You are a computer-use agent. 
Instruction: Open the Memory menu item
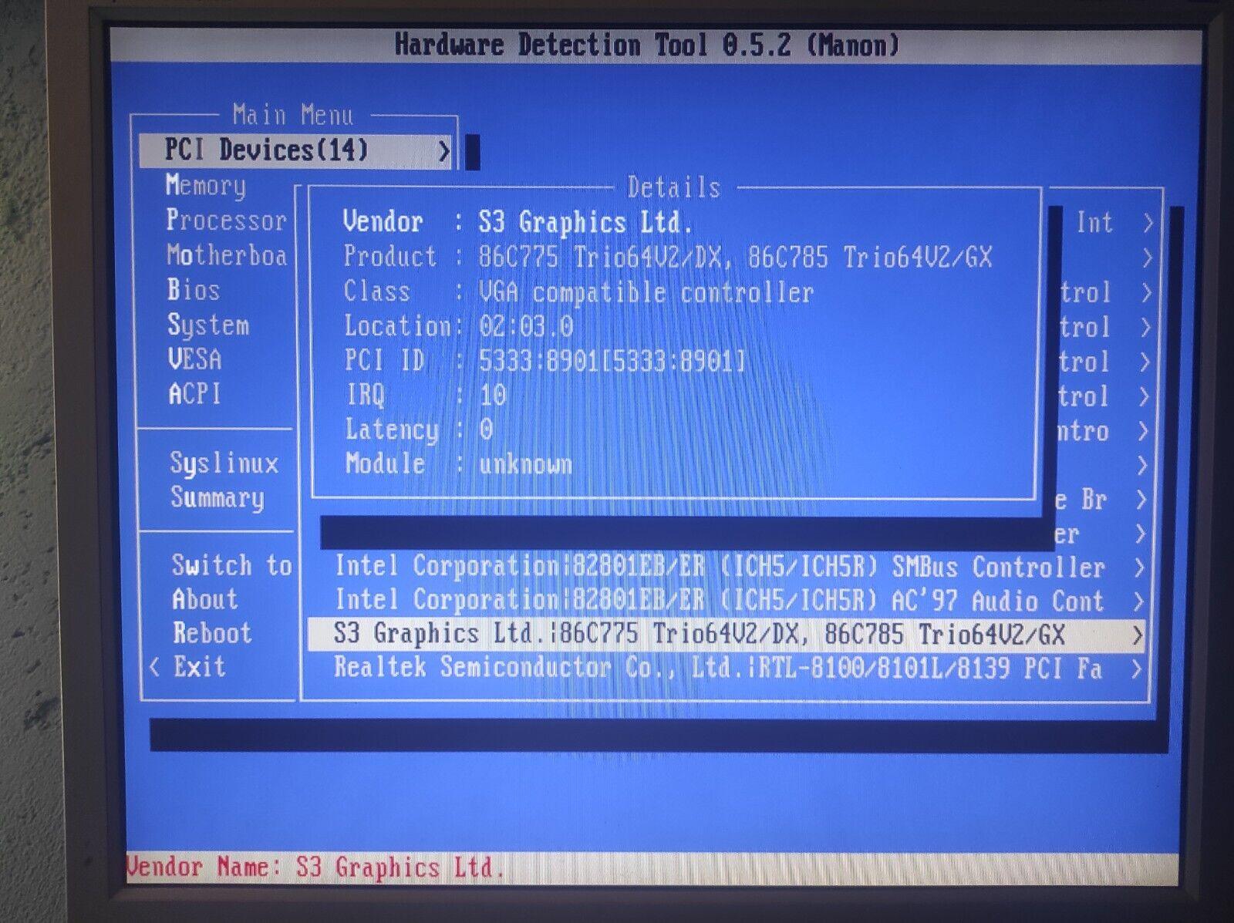[x=206, y=186]
